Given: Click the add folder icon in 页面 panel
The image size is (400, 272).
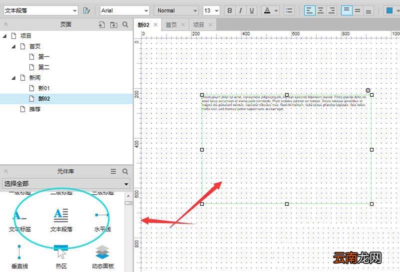Looking at the screenshot, I should pyautogui.click(x=113, y=24).
